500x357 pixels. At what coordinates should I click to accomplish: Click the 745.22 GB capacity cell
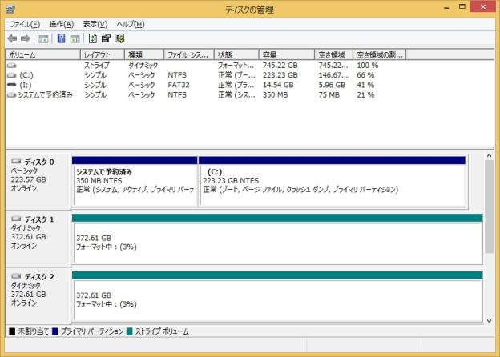click(280, 66)
